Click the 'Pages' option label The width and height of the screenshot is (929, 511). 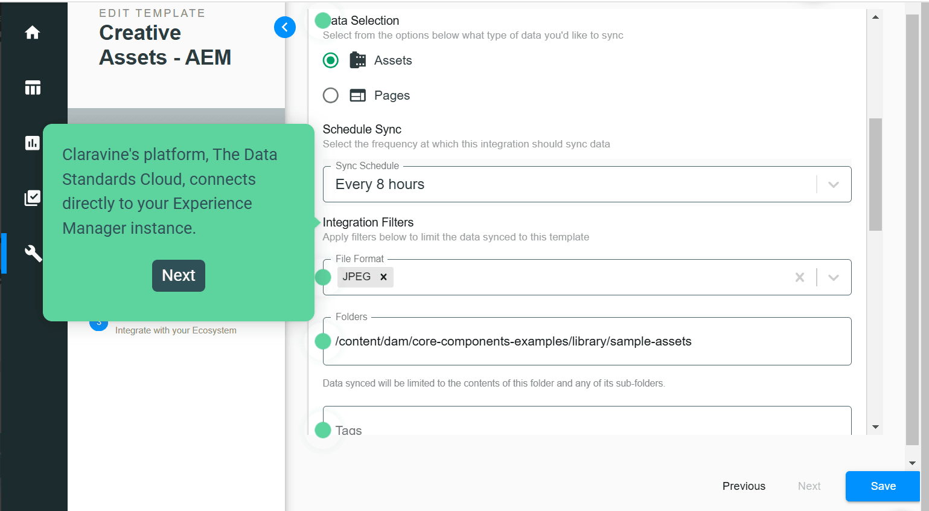(x=392, y=95)
